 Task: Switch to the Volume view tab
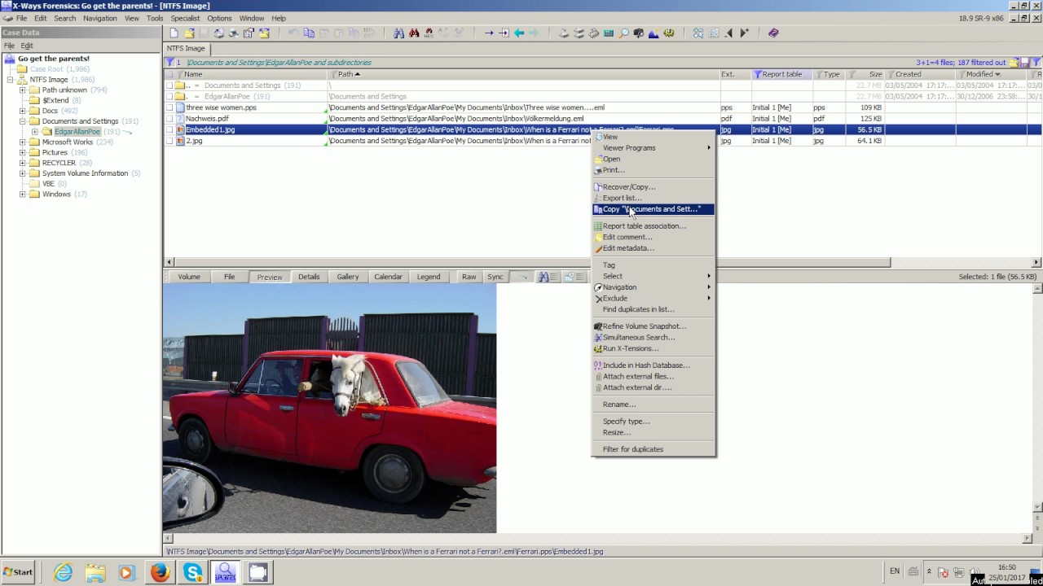click(x=189, y=277)
